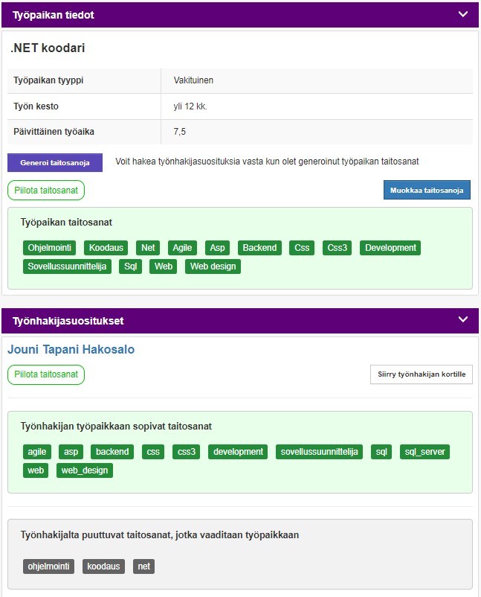
Task: Open the Siirry työnhakijan kortille button
Action: 422,374
